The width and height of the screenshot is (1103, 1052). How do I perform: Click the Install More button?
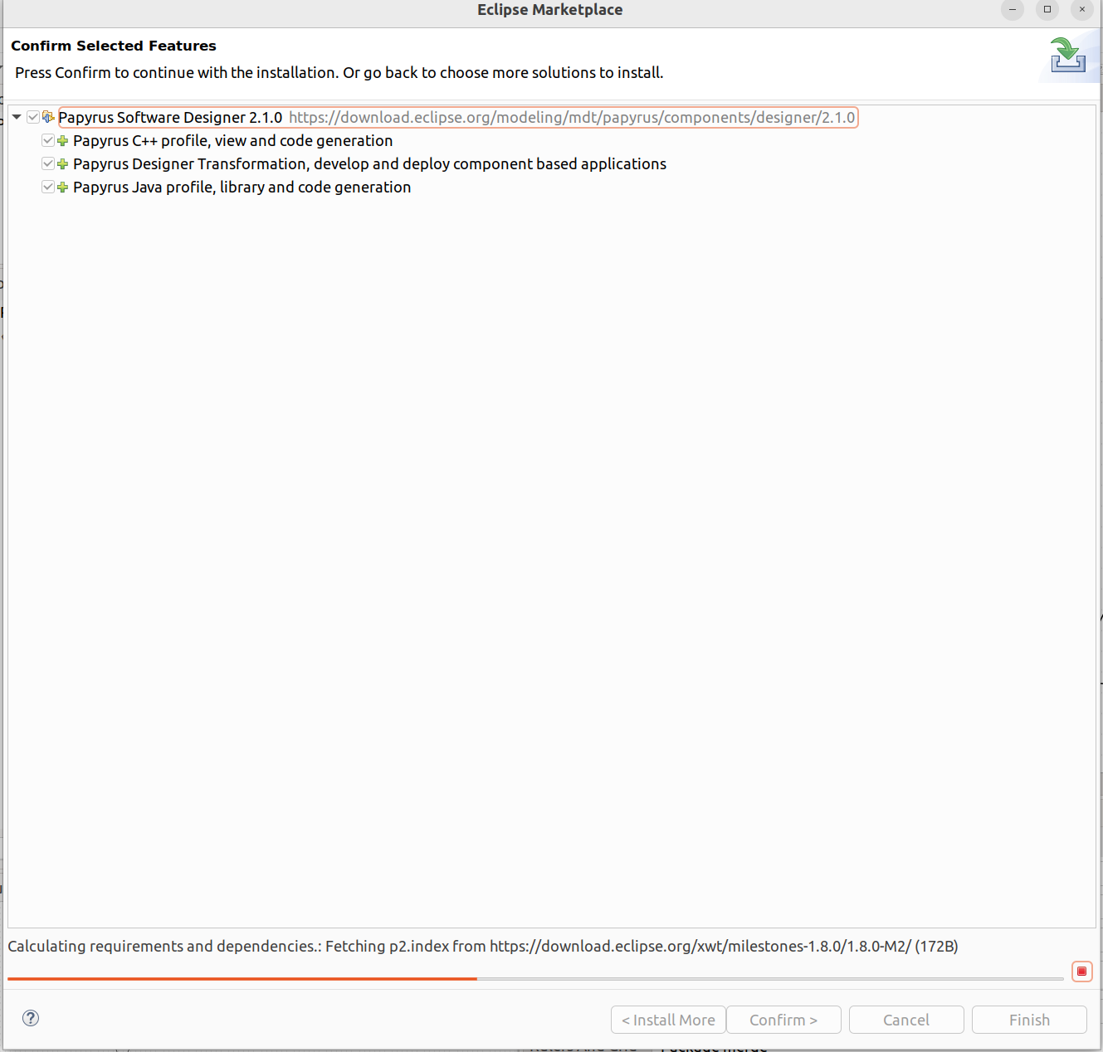pos(668,1020)
